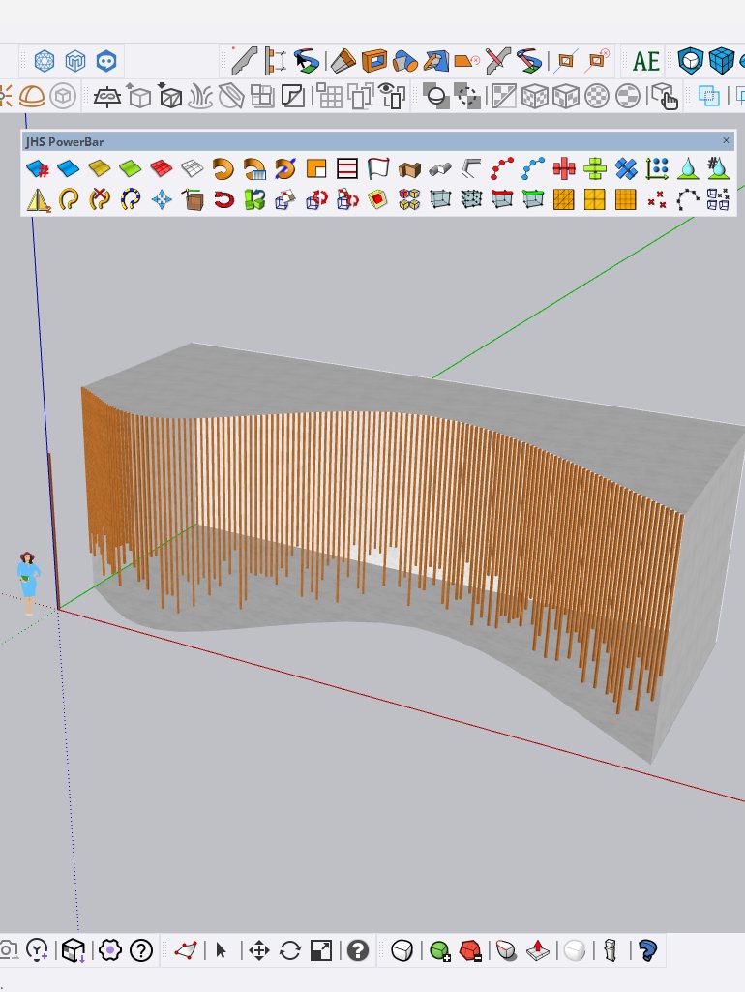Select the orange hollow box tool icon

click(x=373, y=61)
